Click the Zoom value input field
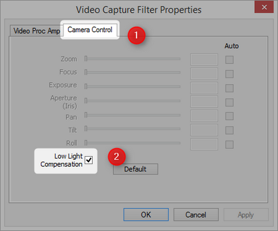The height and width of the screenshot is (231, 278). coord(204,60)
